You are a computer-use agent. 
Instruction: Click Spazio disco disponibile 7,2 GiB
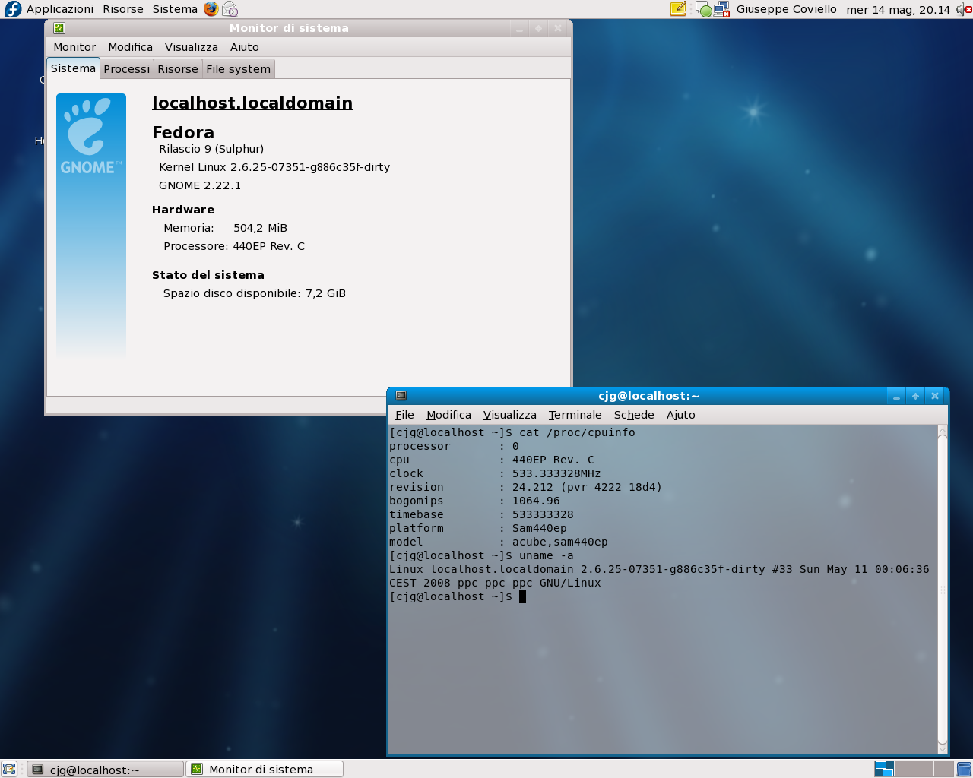255,293
